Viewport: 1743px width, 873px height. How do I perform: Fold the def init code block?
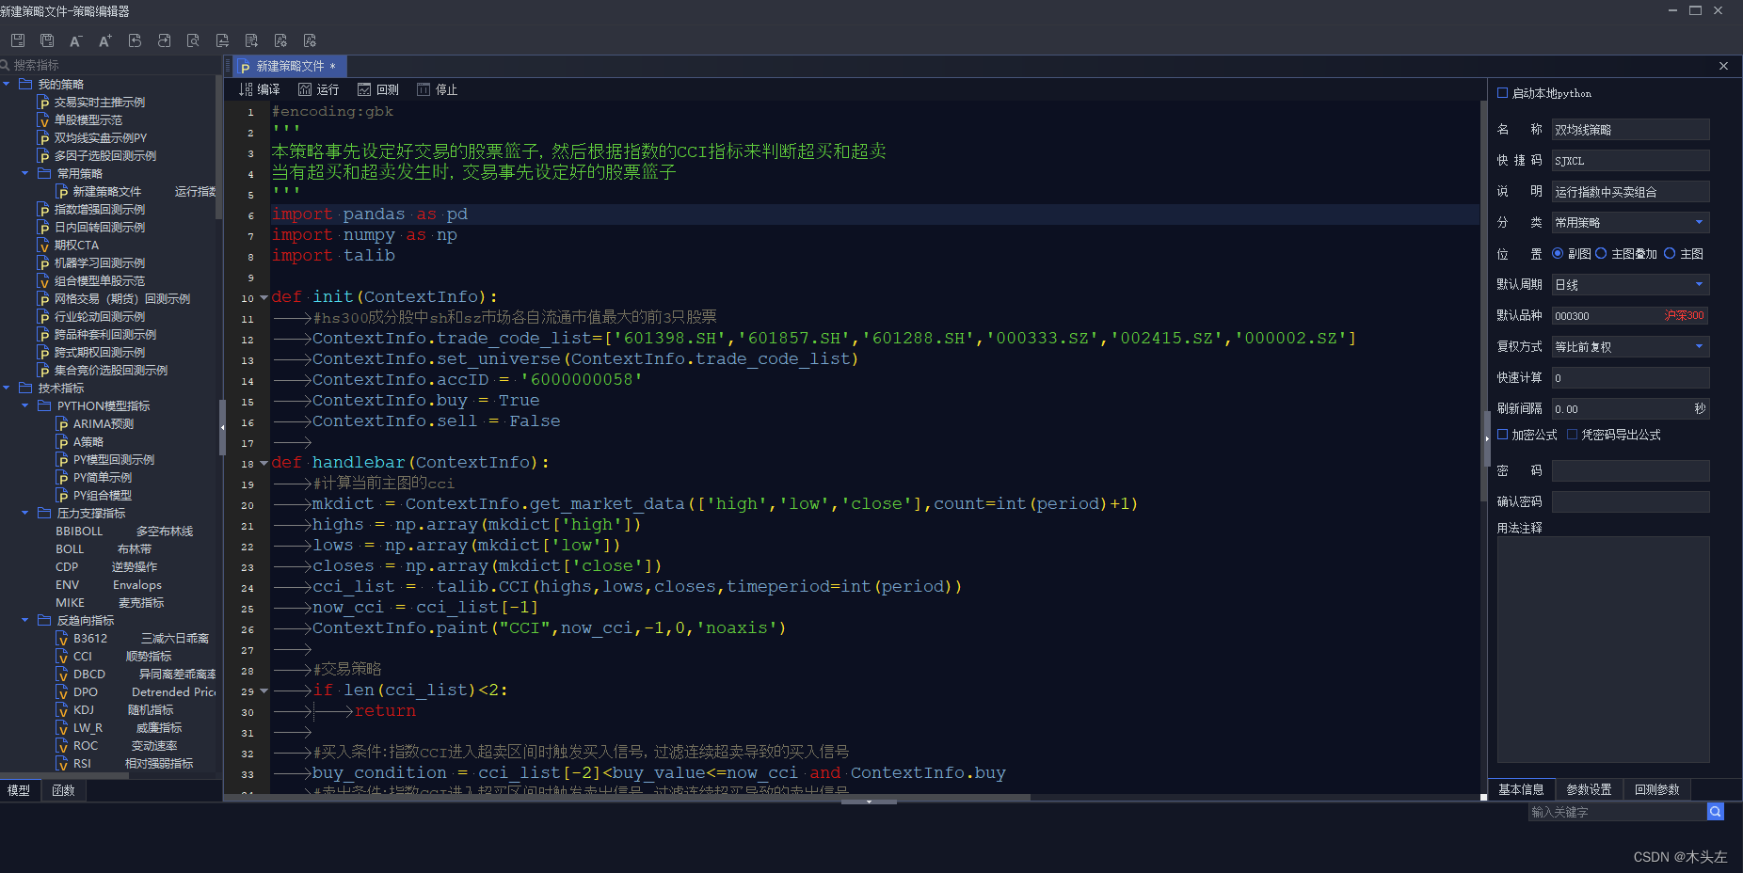click(x=264, y=298)
